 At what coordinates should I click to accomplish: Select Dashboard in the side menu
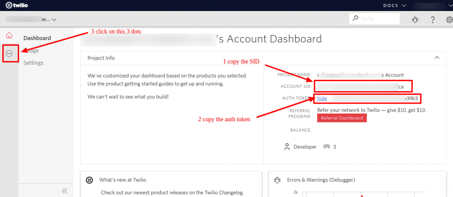point(37,38)
